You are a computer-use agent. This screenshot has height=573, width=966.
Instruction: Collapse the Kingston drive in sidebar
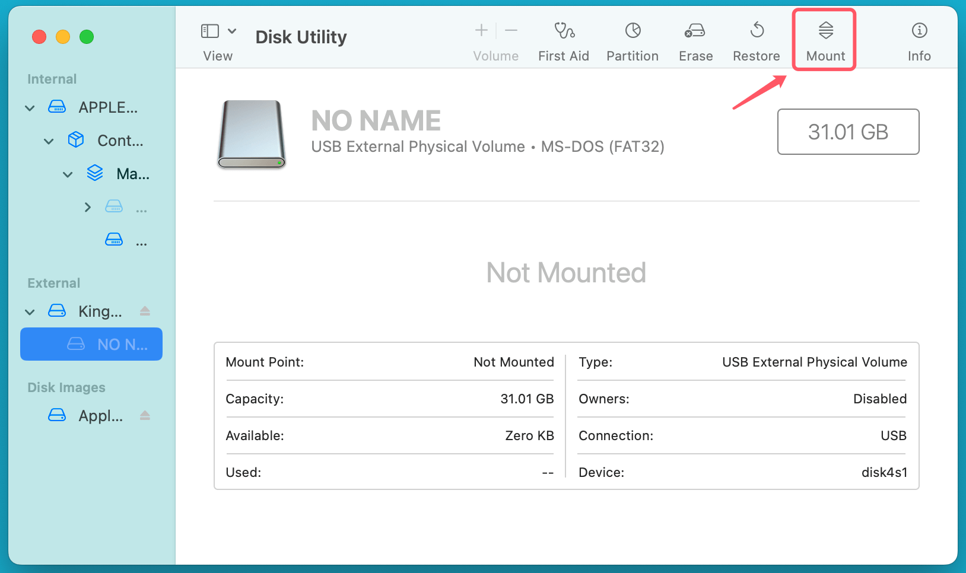point(29,311)
